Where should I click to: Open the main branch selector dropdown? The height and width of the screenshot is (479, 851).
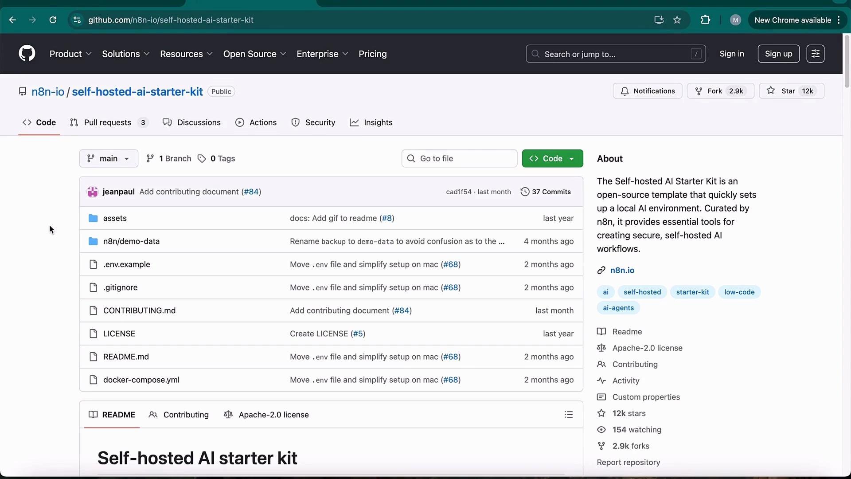click(x=109, y=158)
